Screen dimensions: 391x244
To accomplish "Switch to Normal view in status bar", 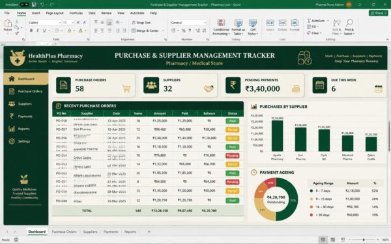I will pos(323,239).
